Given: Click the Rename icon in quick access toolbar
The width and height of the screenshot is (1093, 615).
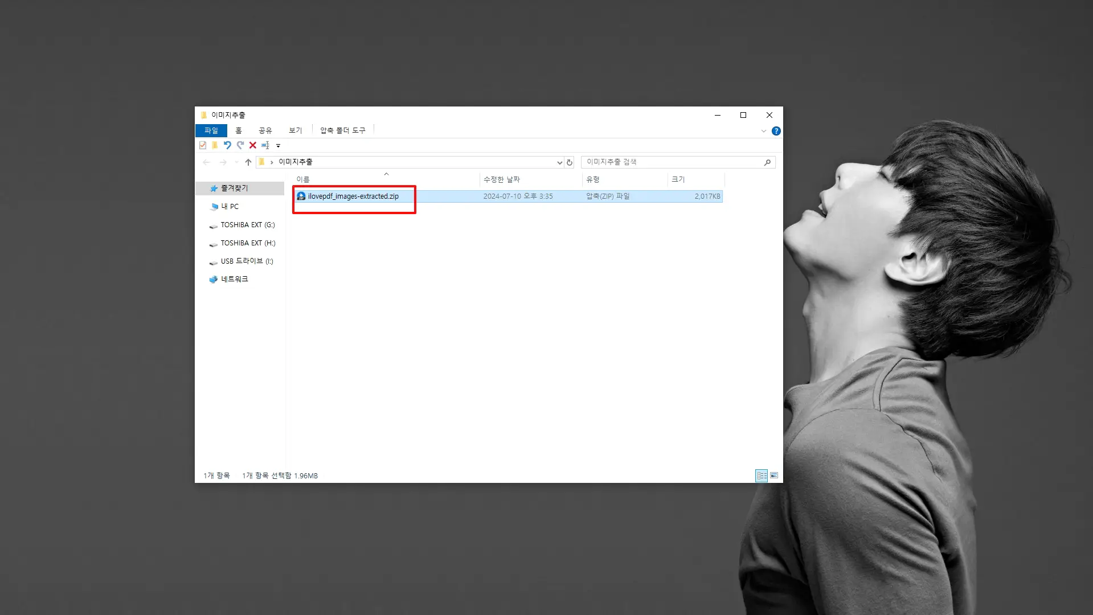Looking at the screenshot, I should [265, 145].
